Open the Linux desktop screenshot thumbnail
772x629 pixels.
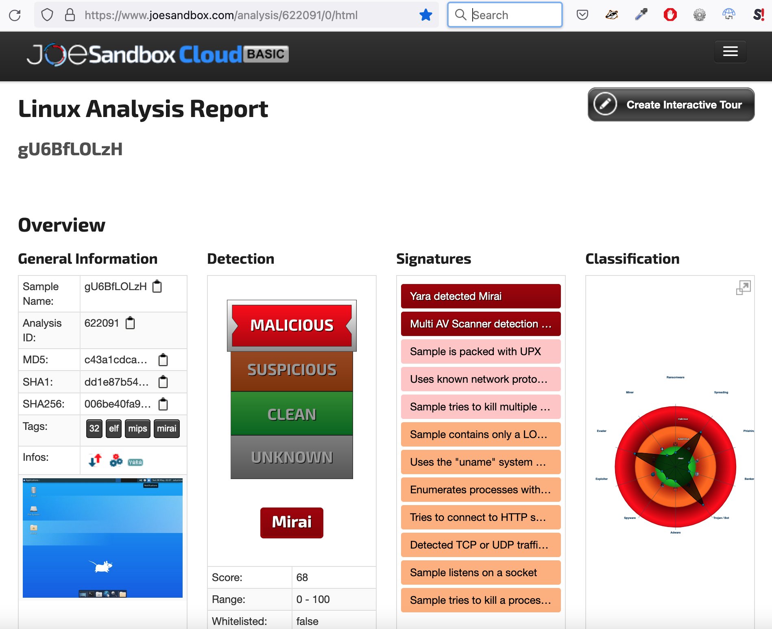[102, 538]
